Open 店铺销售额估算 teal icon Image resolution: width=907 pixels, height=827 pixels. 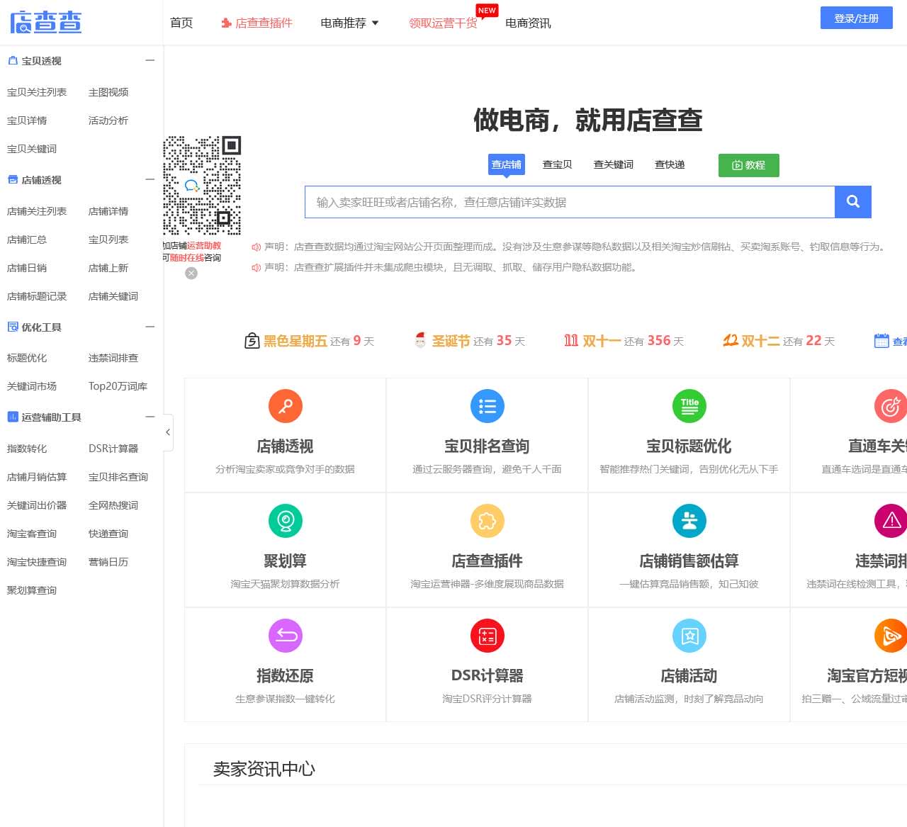point(689,521)
